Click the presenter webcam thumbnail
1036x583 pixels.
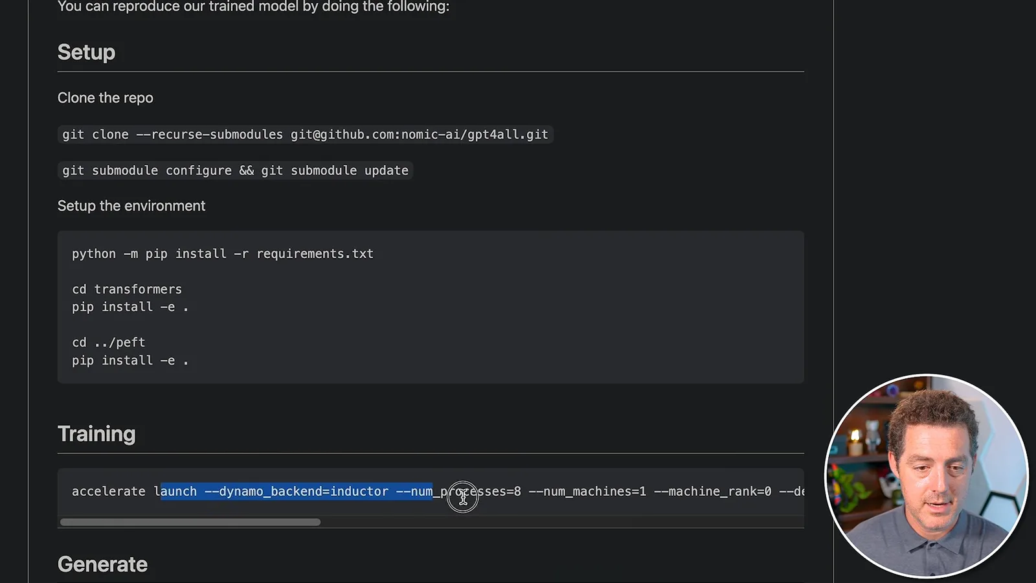[x=926, y=476]
